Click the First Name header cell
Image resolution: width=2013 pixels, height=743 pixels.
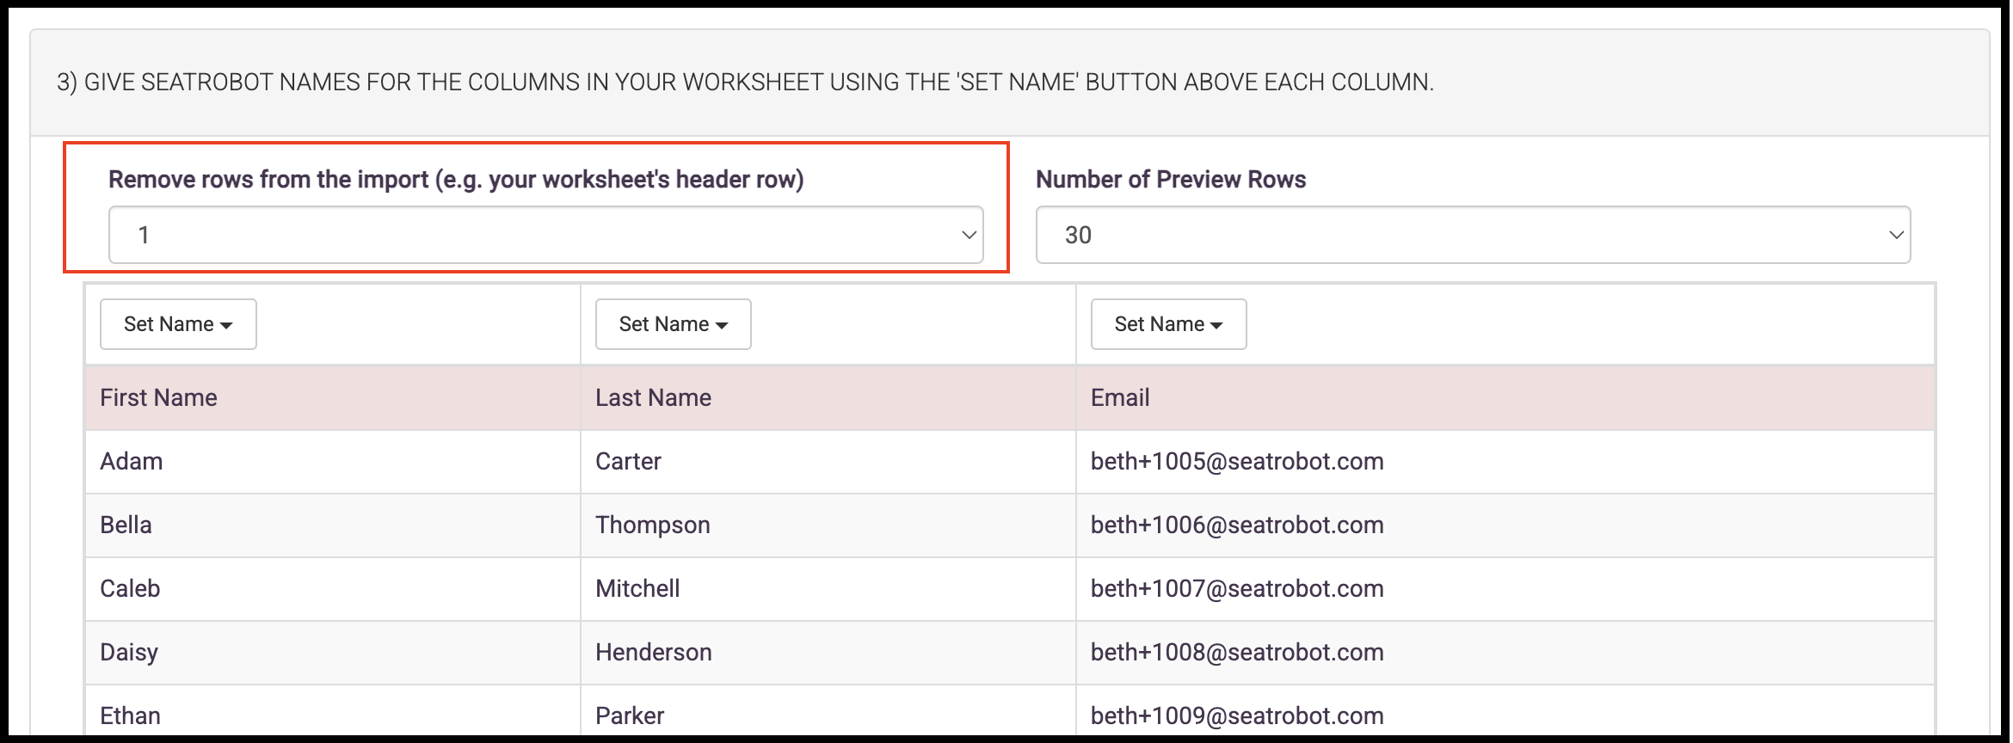click(x=333, y=398)
